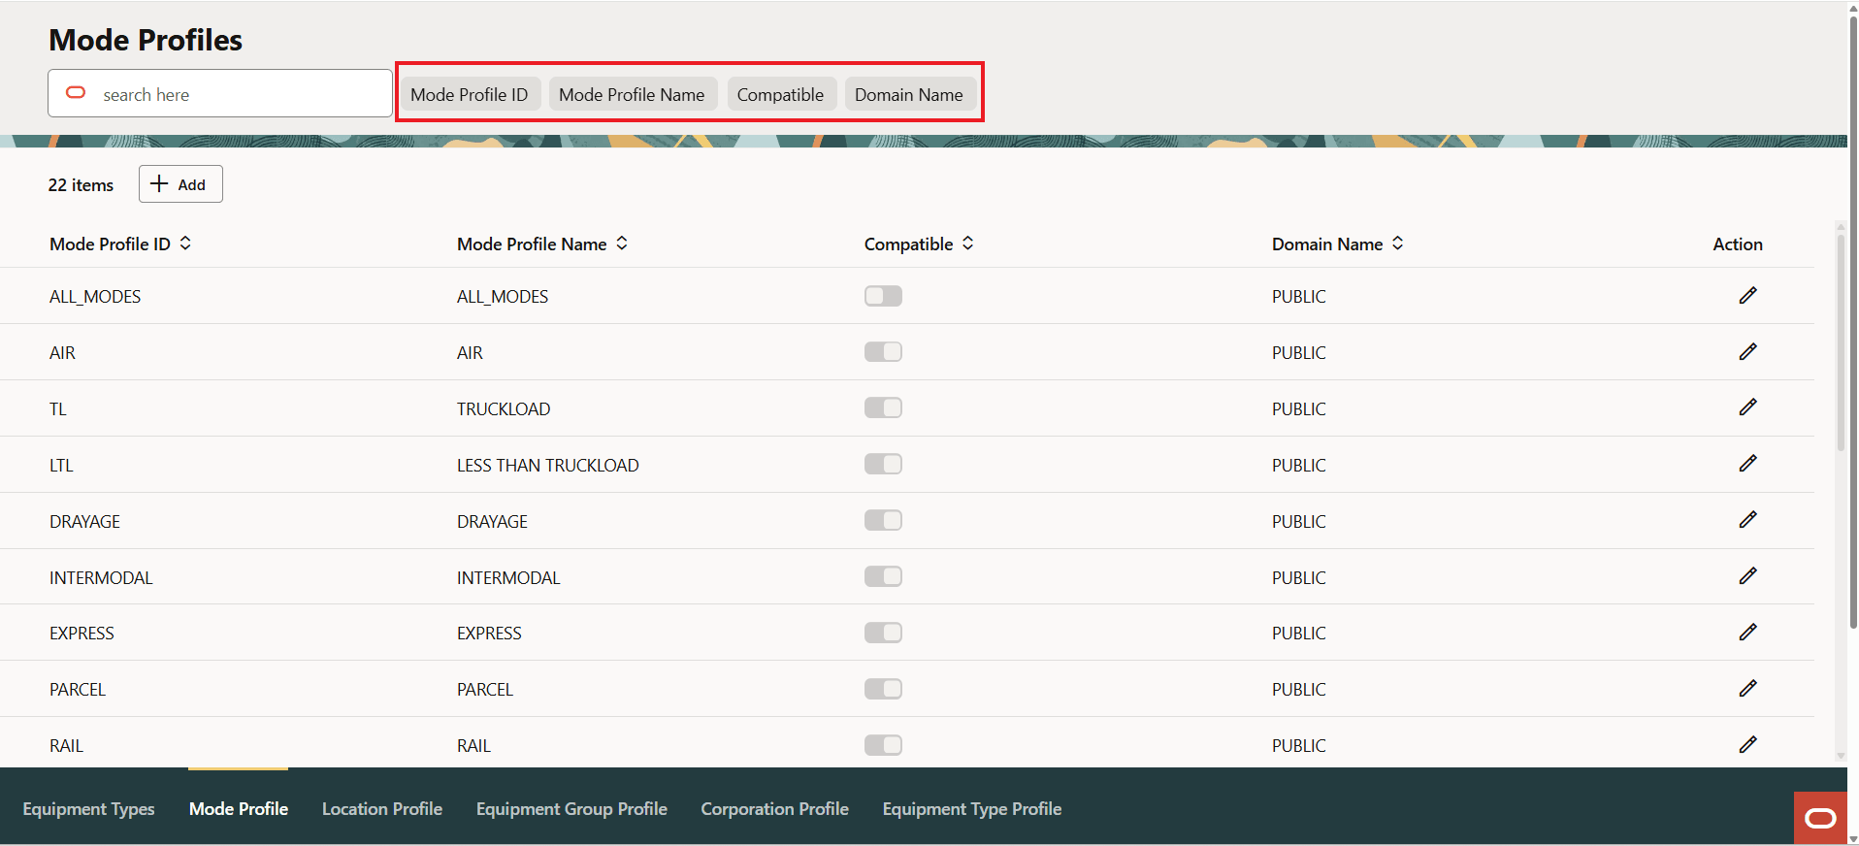
Task: Select the Mode Profile Name filter chip
Action: [632, 94]
